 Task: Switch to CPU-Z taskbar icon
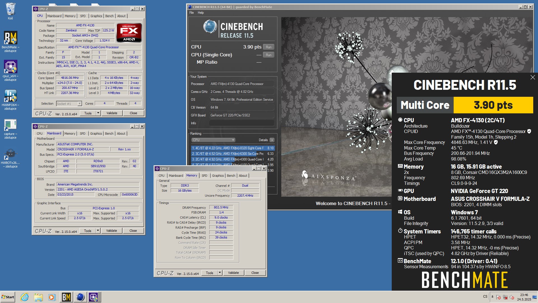pos(94,297)
